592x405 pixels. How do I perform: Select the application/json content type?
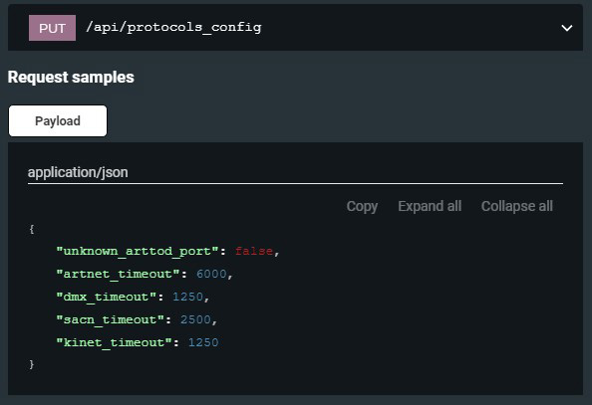[78, 172]
